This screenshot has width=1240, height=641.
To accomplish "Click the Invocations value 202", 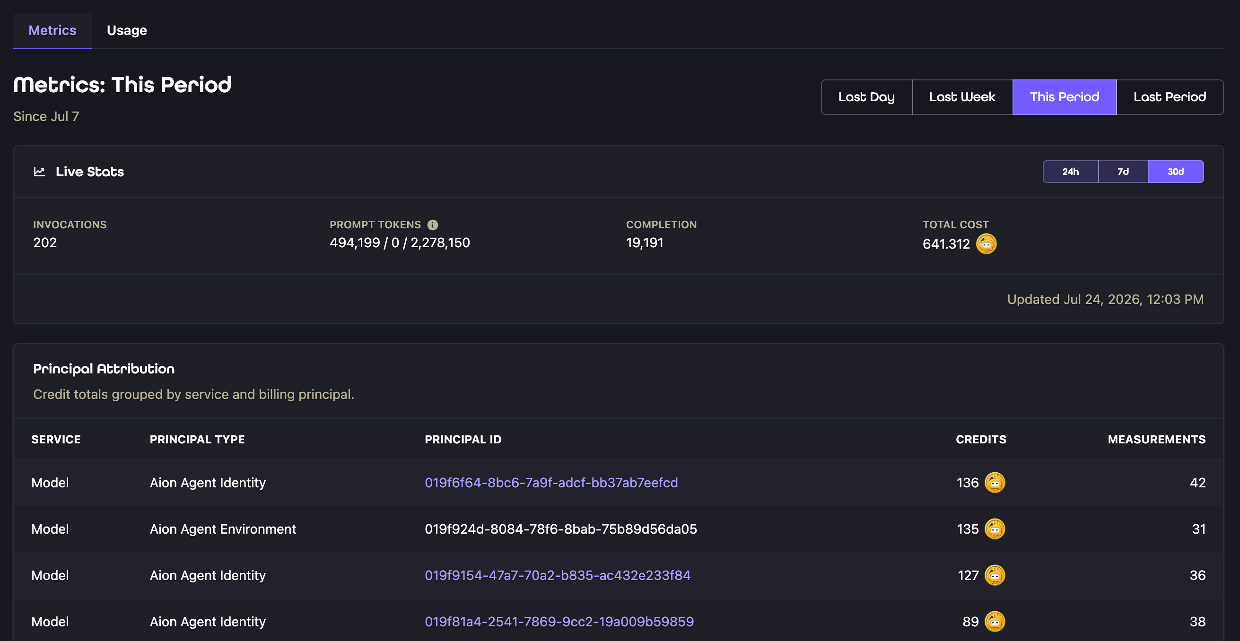I will (45, 243).
